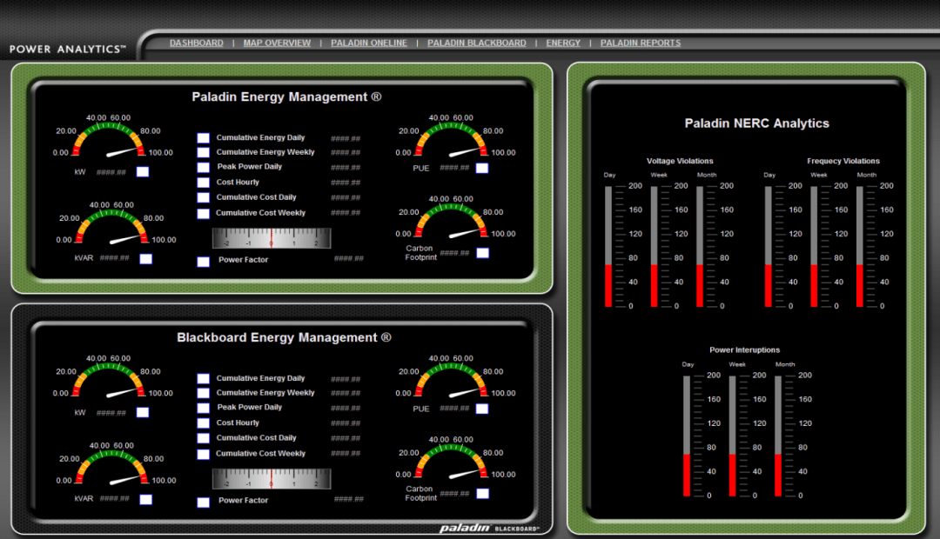Toggle PUE gauge checkbox in Paladin panel

tap(482, 168)
